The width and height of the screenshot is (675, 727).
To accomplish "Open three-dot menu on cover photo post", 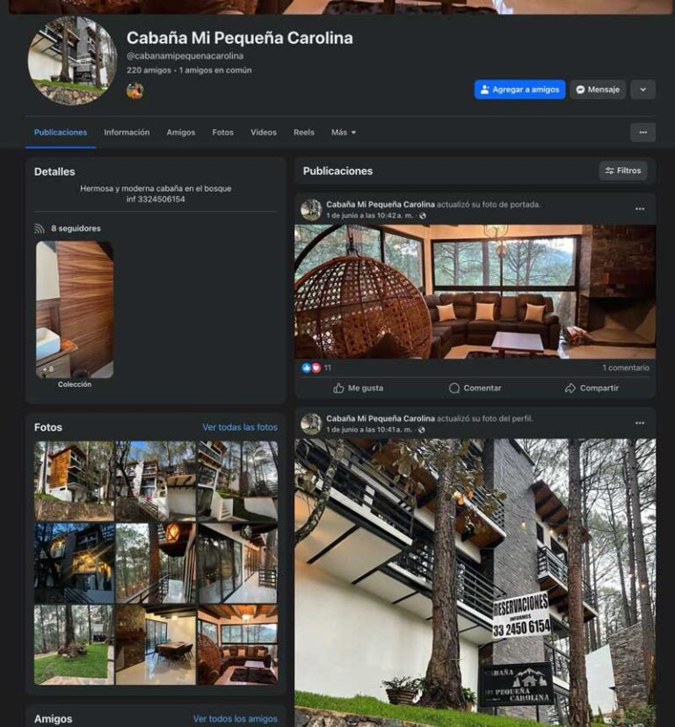I will click(640, 209).
